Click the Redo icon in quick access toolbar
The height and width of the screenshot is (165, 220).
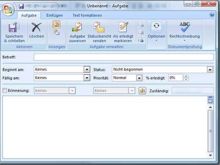[x=37, y=6]
